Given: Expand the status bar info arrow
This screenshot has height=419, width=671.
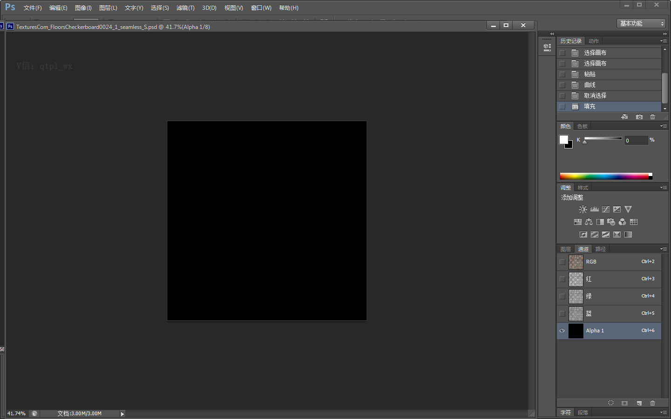Looking at the screenshot, I should click(123, 414).
